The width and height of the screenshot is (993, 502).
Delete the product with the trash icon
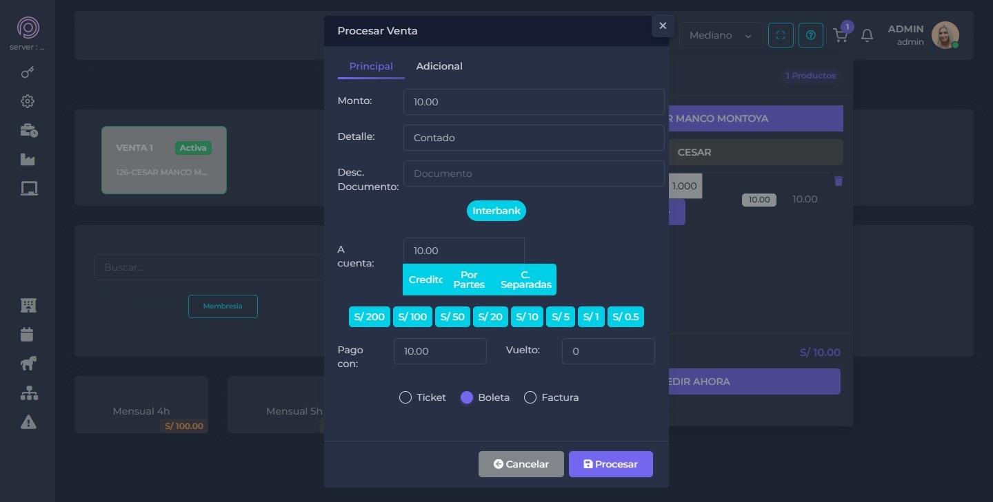coord(839,181)
